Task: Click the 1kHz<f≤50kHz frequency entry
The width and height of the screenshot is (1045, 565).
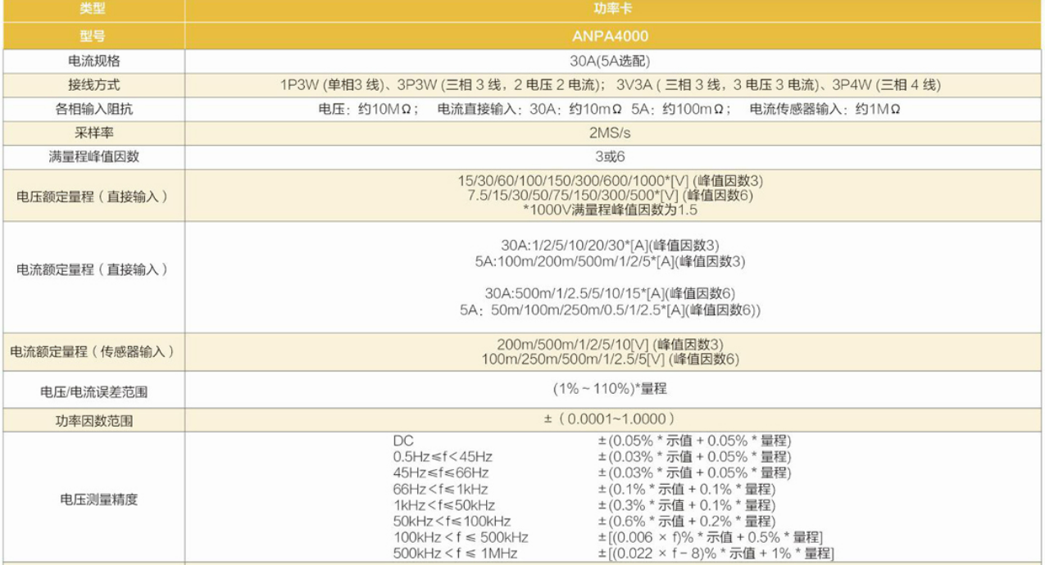Action: [x=444, y=505]
